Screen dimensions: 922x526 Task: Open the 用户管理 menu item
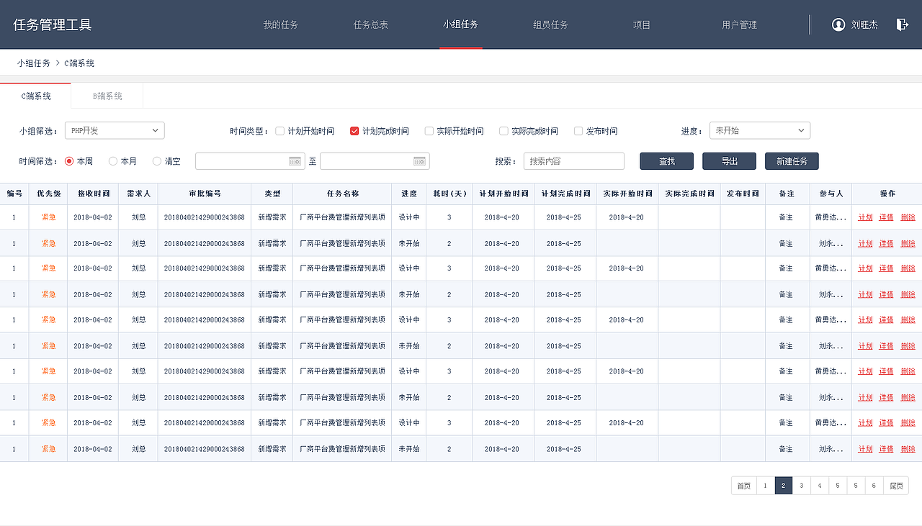click(x=738, y=24)
